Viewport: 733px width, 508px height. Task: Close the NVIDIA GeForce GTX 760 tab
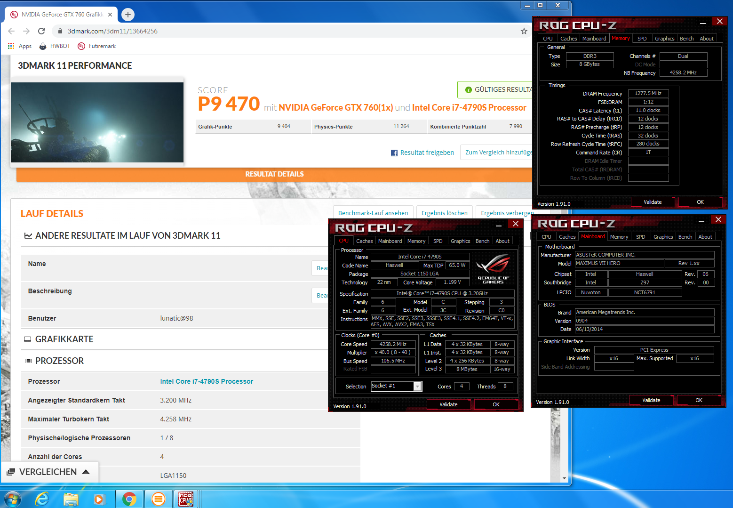coord(110,15)
